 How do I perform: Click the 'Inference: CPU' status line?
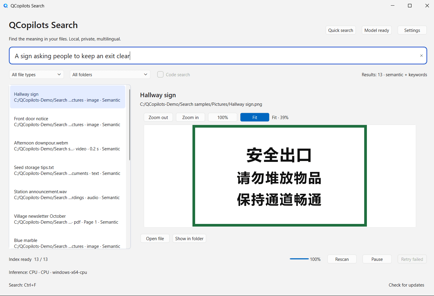tap(48, 272)
